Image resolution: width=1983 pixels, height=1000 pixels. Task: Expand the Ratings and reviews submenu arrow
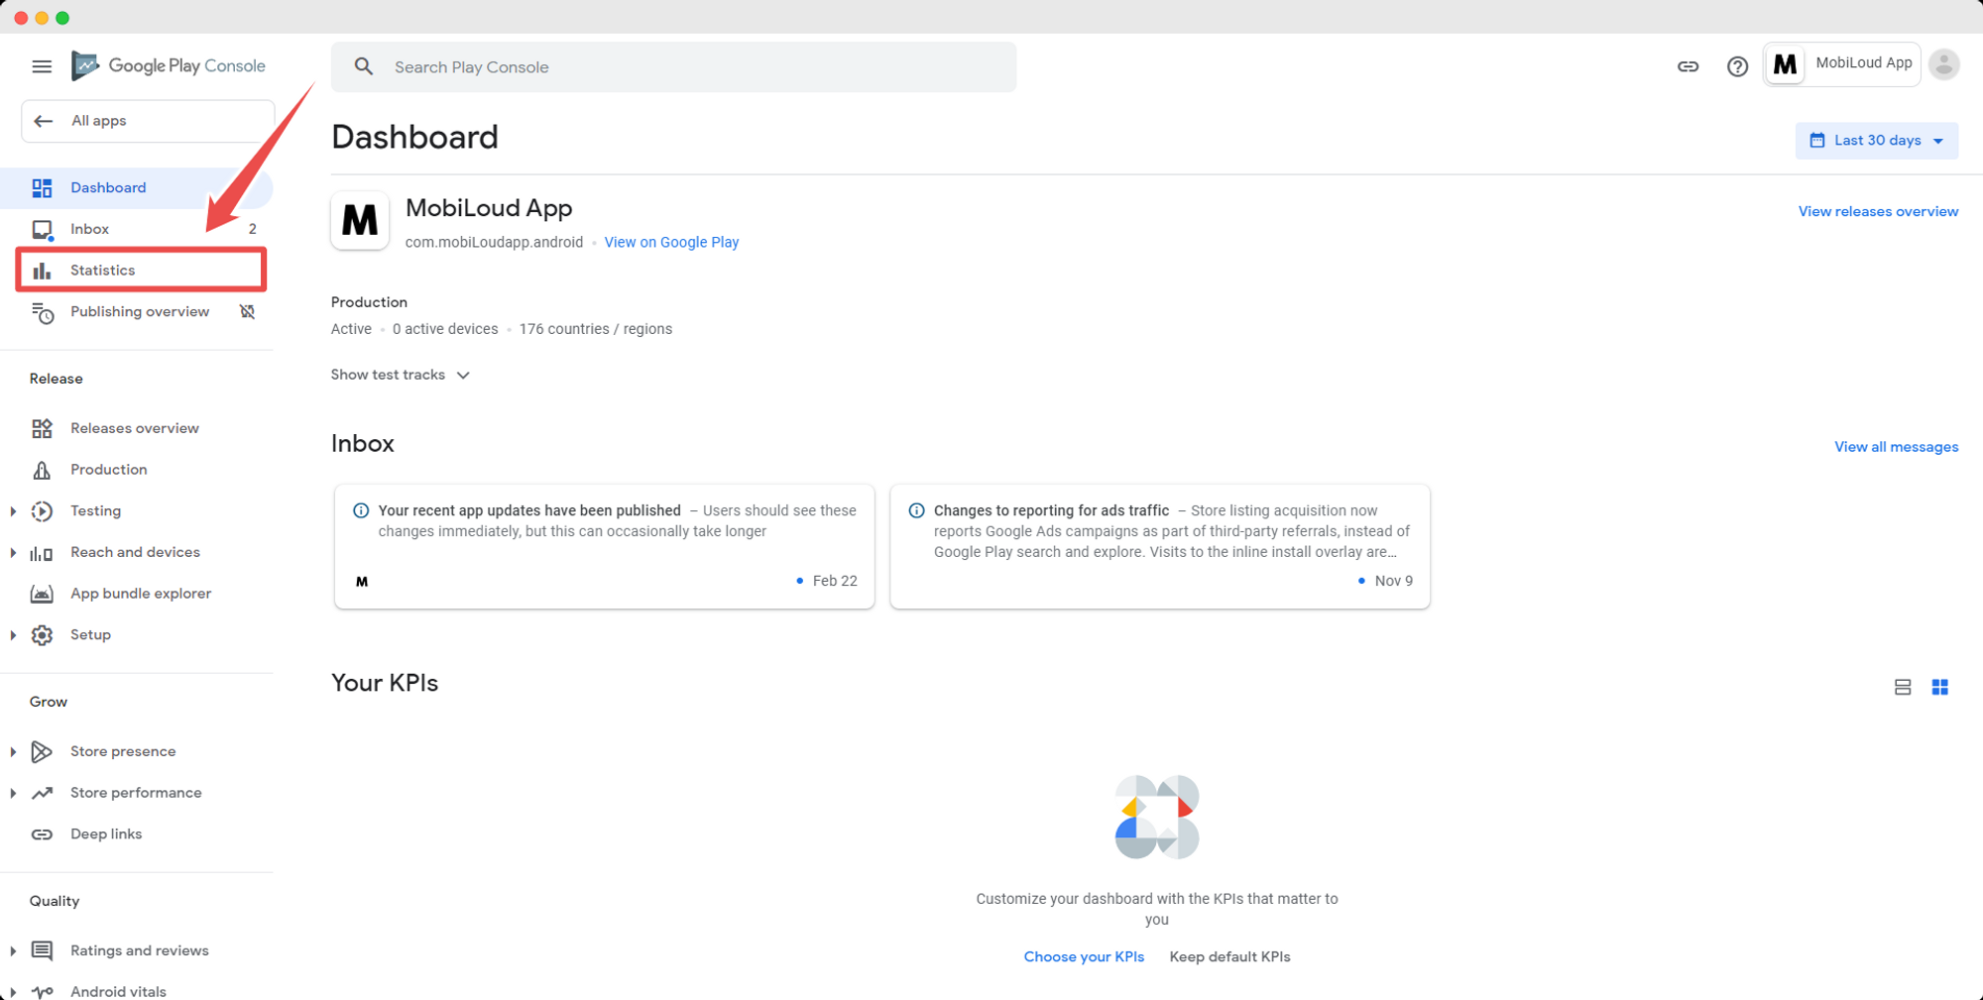[x=13, y=950]
